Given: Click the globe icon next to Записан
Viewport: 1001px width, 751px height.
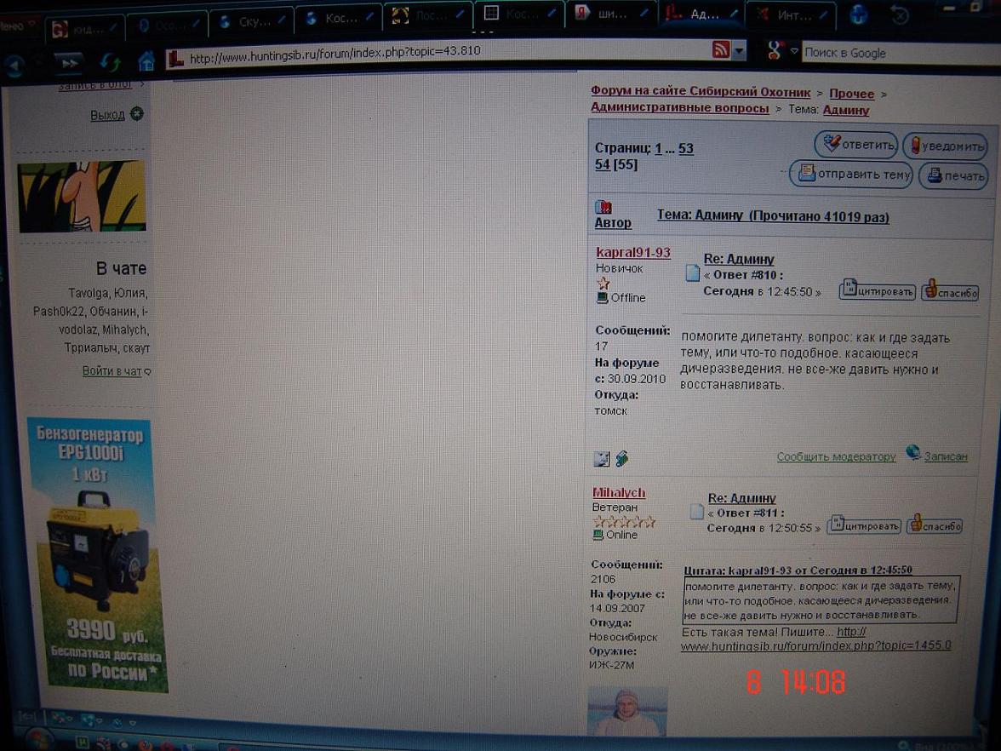Looking at the screenshot, I should click(912, 453).
